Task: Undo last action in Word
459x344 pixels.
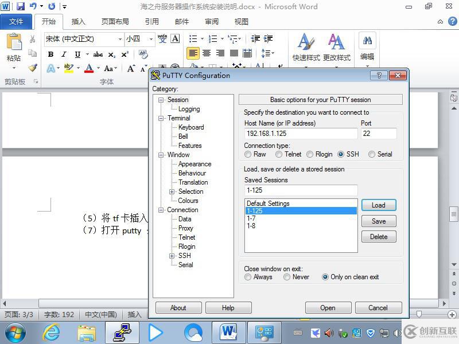Action: [x=33, y=6]
